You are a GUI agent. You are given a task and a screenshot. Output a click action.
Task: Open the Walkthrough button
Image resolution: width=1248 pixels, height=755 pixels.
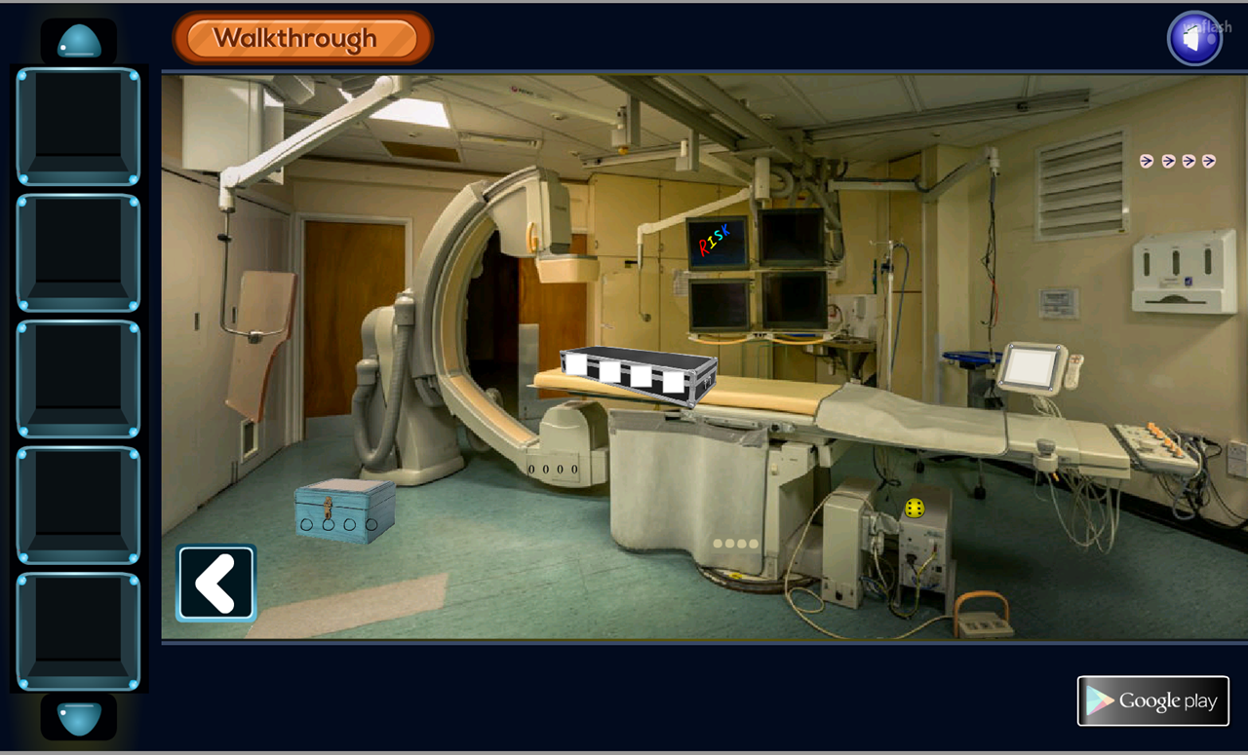[302, 39]
